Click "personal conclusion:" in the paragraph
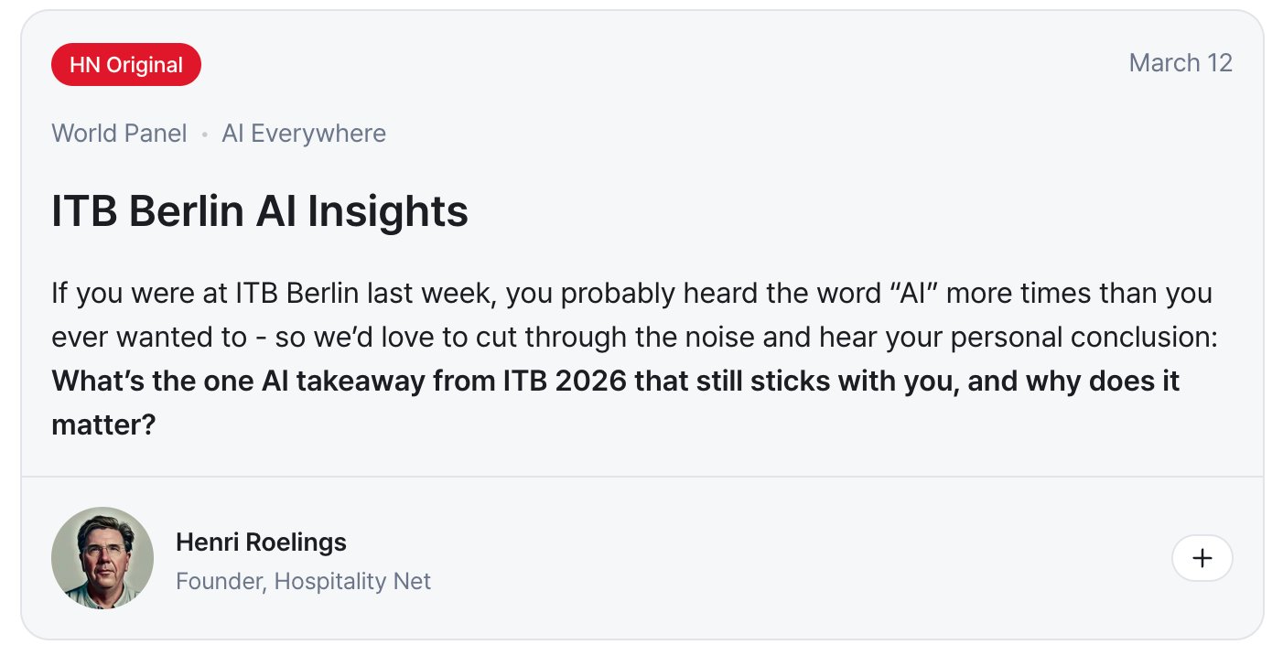Screen dimensions: 1283x666 [1084, 337]
